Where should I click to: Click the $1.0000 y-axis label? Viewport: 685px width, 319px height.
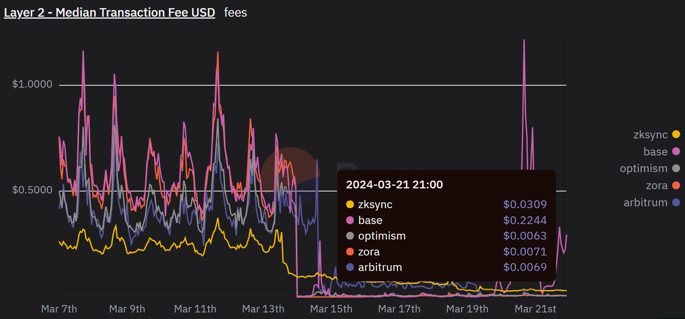tap(32, 84)
